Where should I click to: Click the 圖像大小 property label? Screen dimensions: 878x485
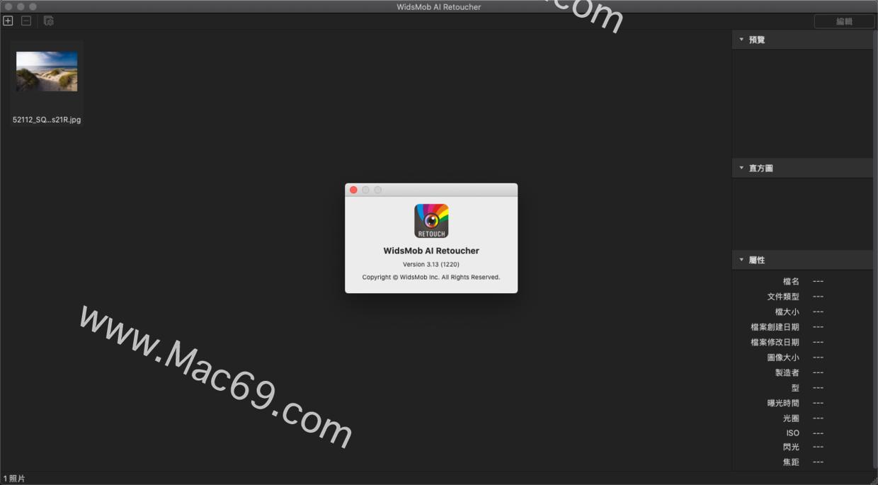(x=783, y=358)
